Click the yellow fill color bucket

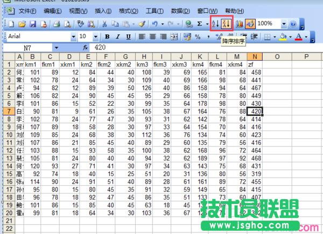point(283,36)
